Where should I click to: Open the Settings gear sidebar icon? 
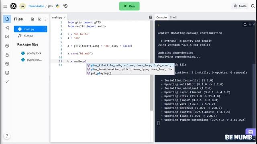(7, 64)
